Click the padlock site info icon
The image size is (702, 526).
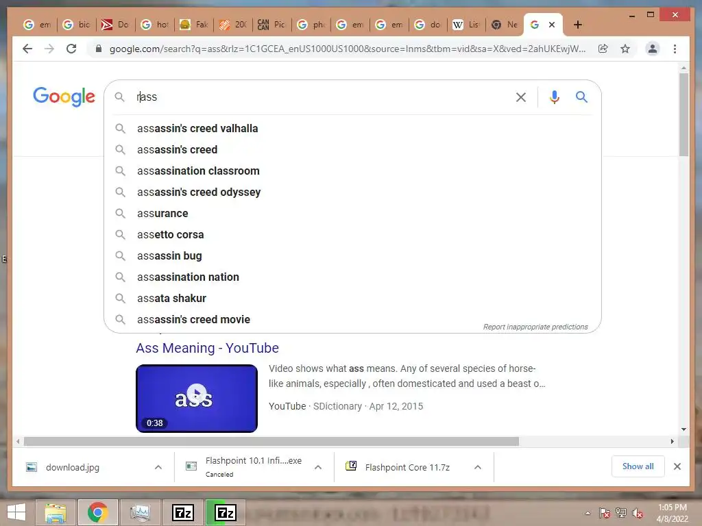pos(99,49)
